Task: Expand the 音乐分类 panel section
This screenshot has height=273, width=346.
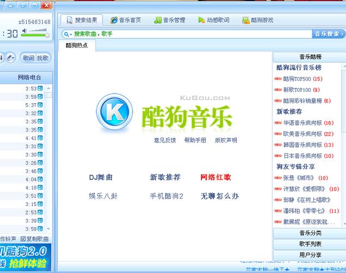Action: (310, 233)
